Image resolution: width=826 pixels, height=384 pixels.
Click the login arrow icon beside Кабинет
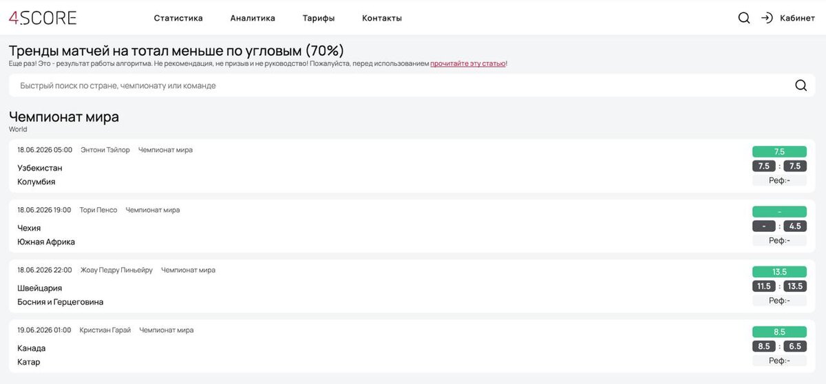[767, 18]
